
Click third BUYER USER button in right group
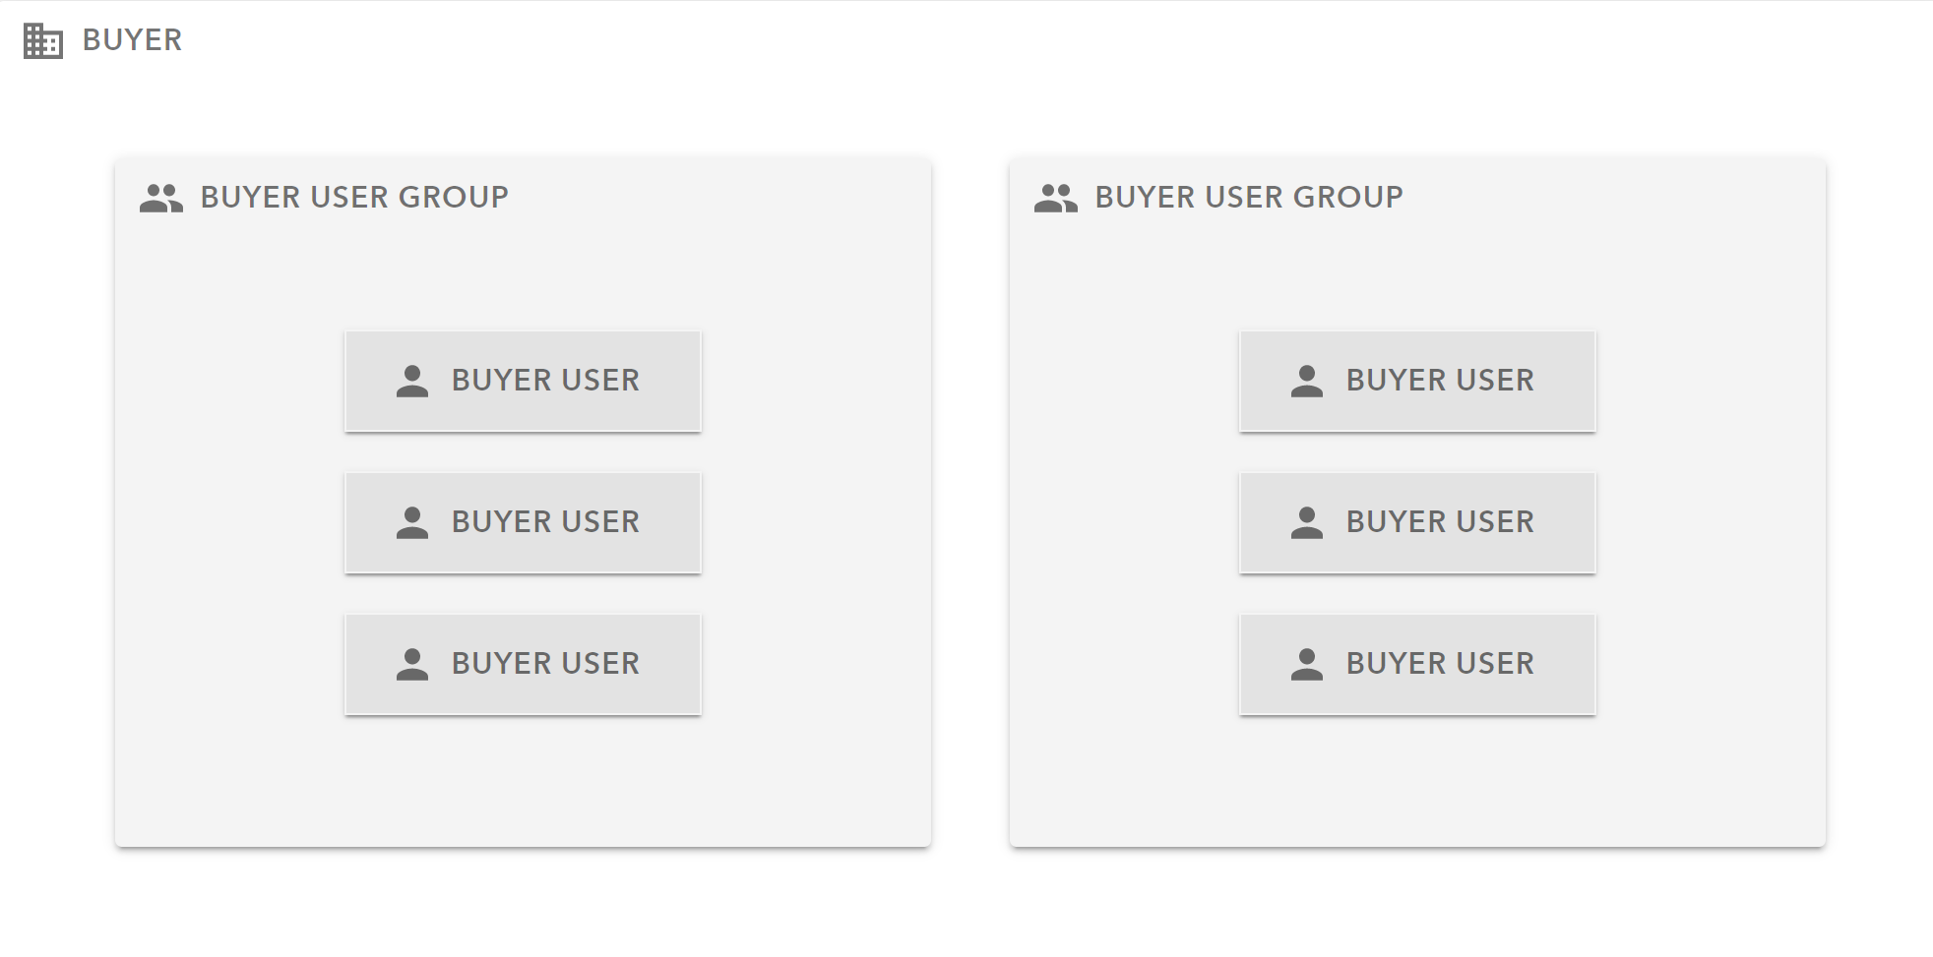(x=1417, y=665)
